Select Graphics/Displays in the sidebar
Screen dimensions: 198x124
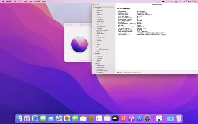click(x=102, y=30)
